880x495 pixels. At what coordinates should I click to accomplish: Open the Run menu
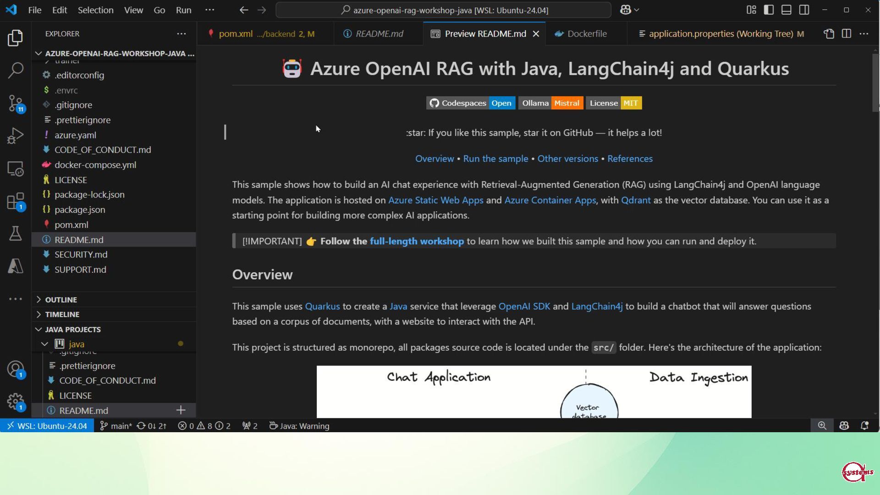pyautogui.click(x=183, y=10)
